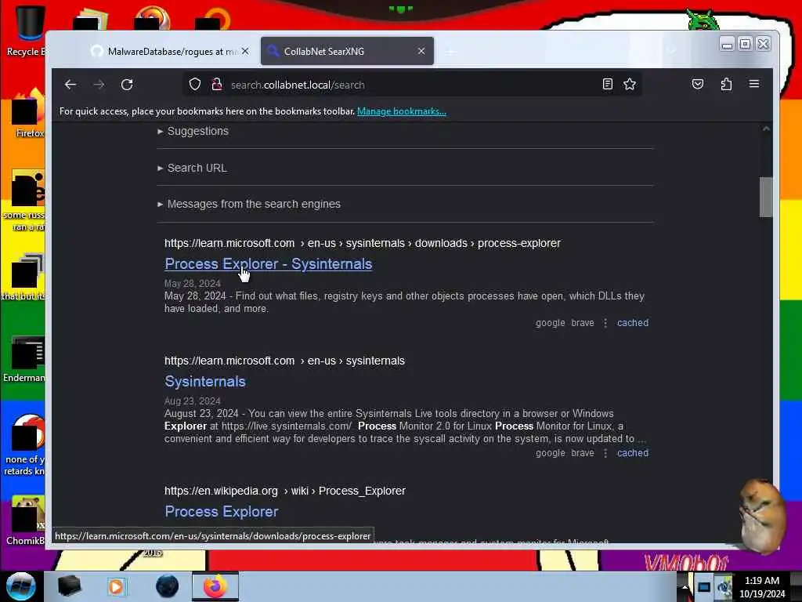
Task: Open cached link for Process Explorer - Sysinternals
Action: click(633, 323)
